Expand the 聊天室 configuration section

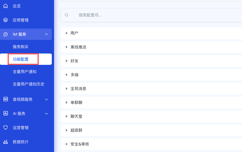point(76,116)
